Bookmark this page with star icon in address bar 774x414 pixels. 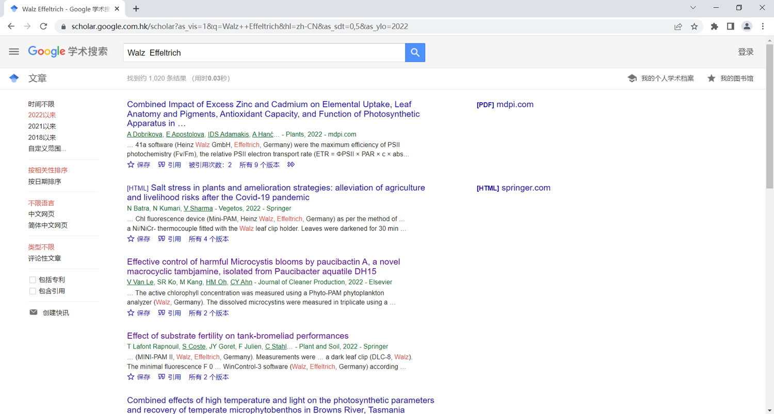(x=694, y=26)
